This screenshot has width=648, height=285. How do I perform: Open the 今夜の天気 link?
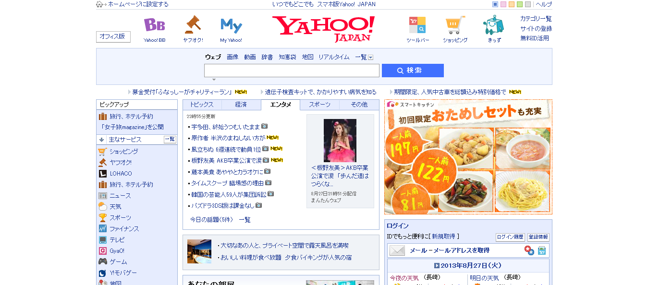(x=404, y=278)
